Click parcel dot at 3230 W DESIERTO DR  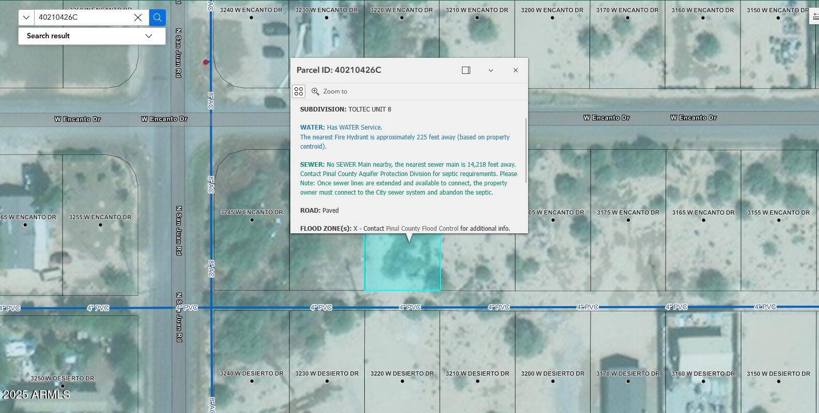click(327, 382)
